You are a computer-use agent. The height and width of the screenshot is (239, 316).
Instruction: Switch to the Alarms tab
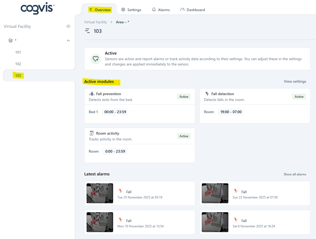161,10
